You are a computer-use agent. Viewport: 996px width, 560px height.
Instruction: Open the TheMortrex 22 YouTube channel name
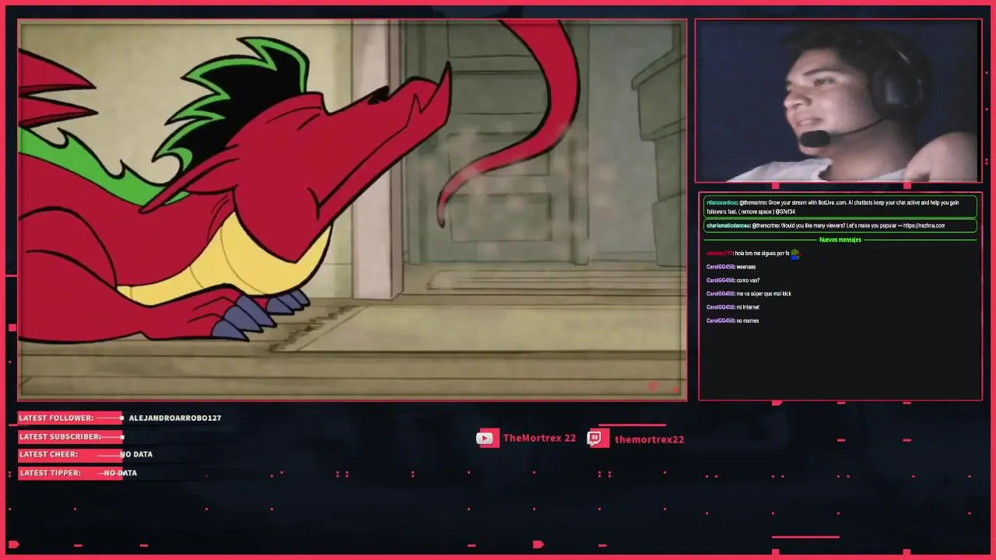[539, 438]
